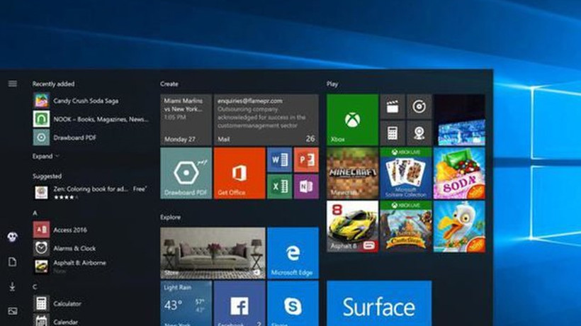
Task: Open the Drawboard PDF tile
Action: (186, 173)
